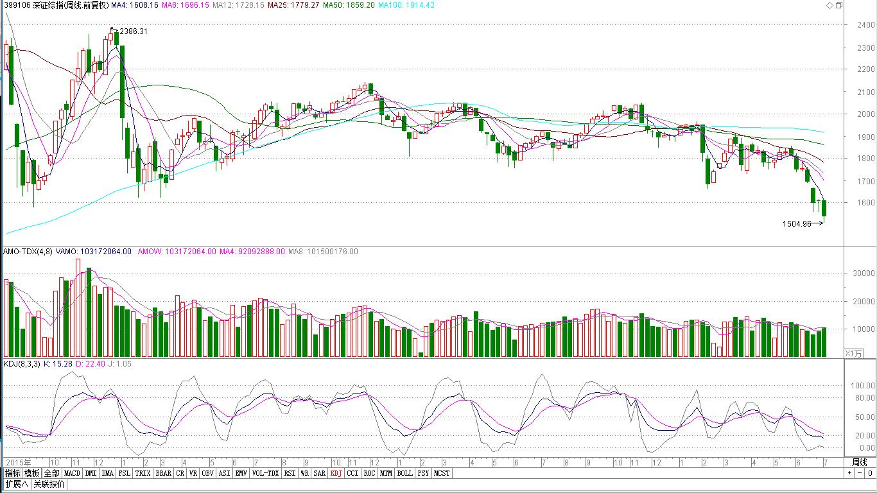The width and height of the screenshot is (877, 493).
Task: Click the X1万 volume unit label
Action: 854,353
